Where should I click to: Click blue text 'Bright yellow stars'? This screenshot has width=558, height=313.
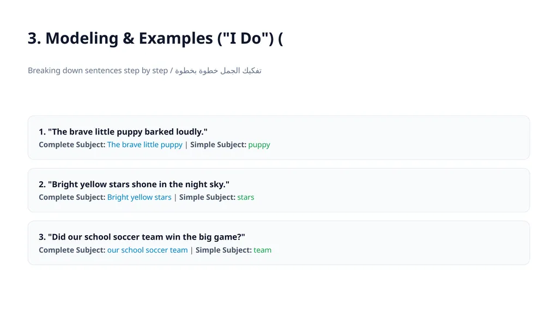pos(139,198)
